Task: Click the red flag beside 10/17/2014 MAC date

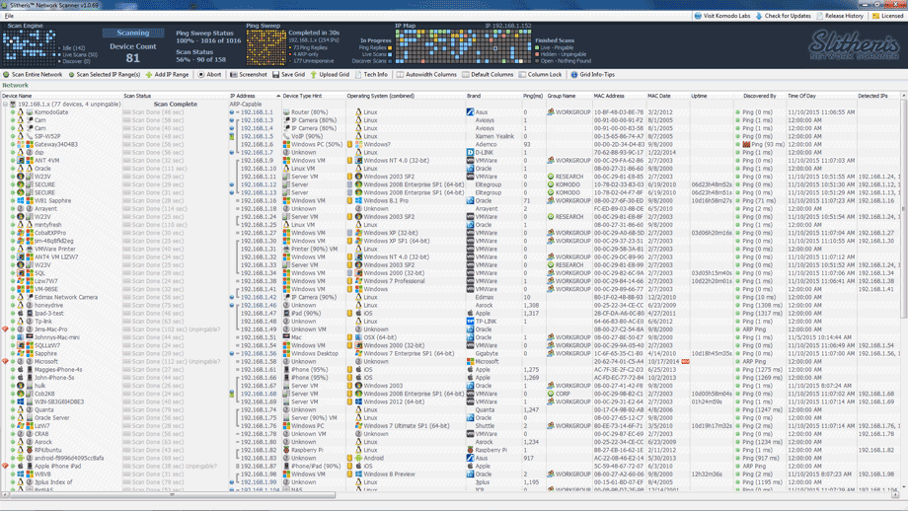Action: click(686, 362)
